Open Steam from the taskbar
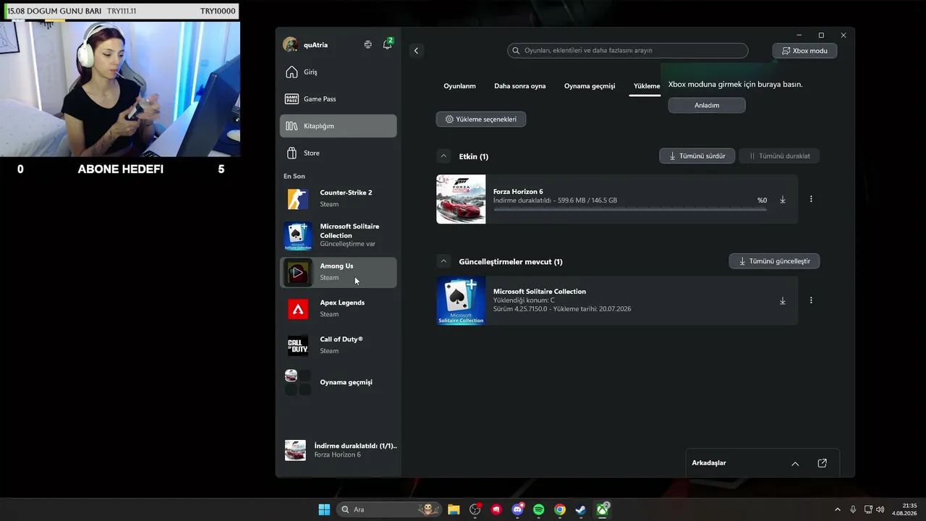 (x=581, y=509)
